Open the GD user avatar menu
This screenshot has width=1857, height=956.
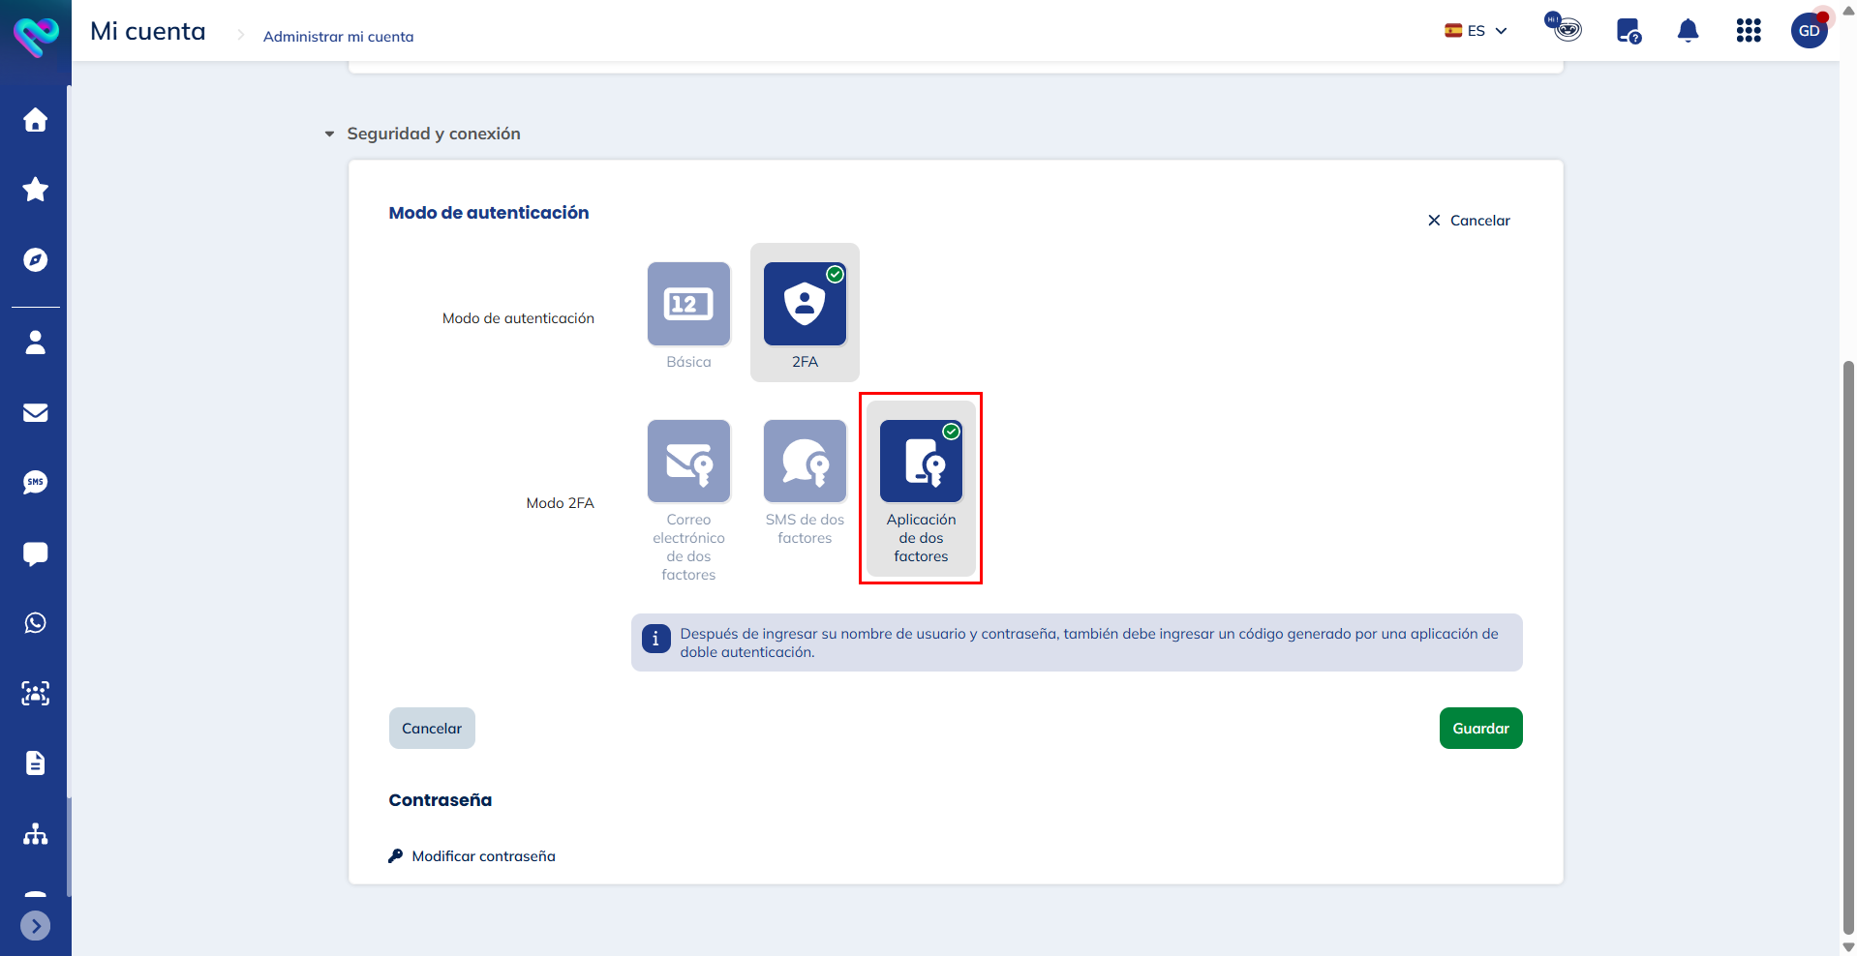coord(1809,31)
